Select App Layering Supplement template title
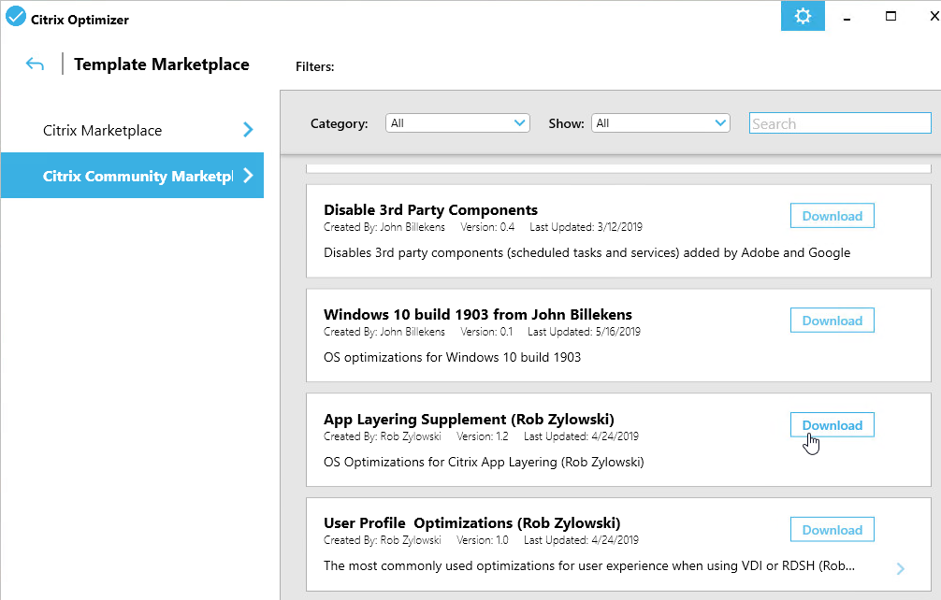 [x=469, y=420]
